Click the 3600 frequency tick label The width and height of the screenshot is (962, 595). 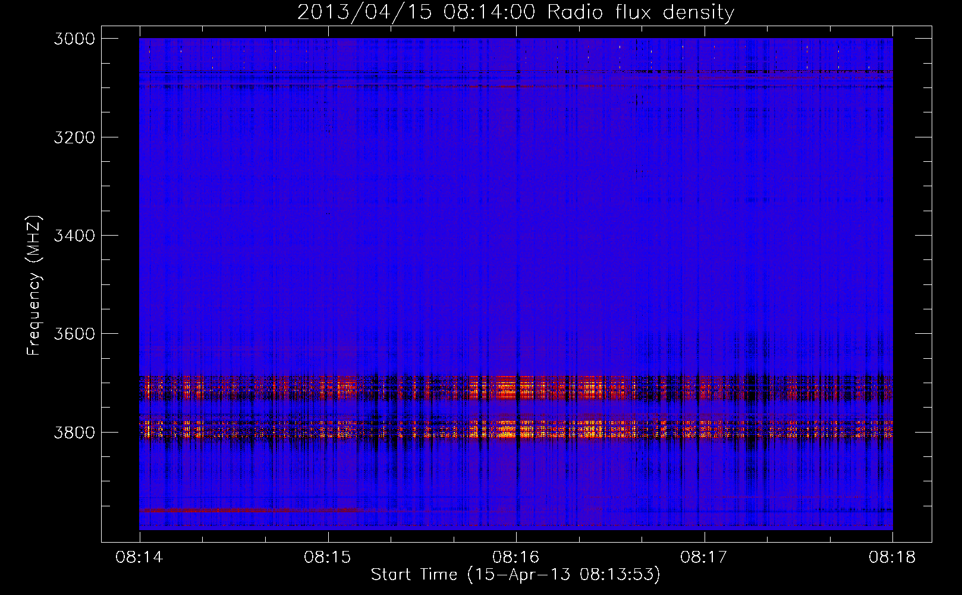click(74, 334)
